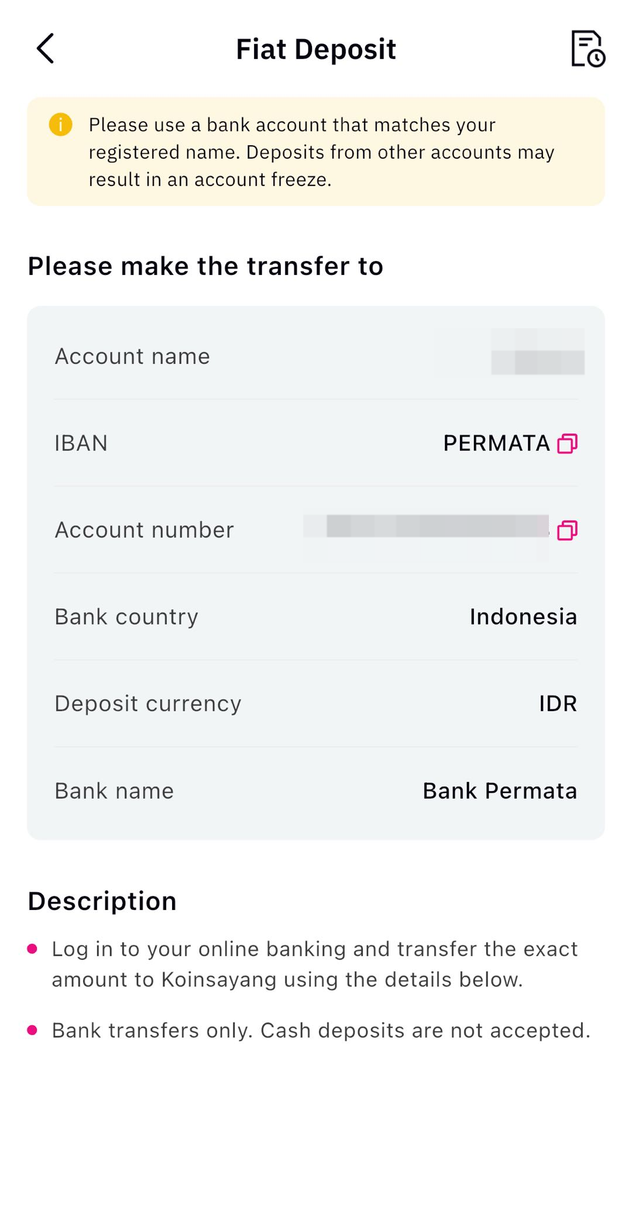Tap the first pink bullet in Description

click(33, 949)
